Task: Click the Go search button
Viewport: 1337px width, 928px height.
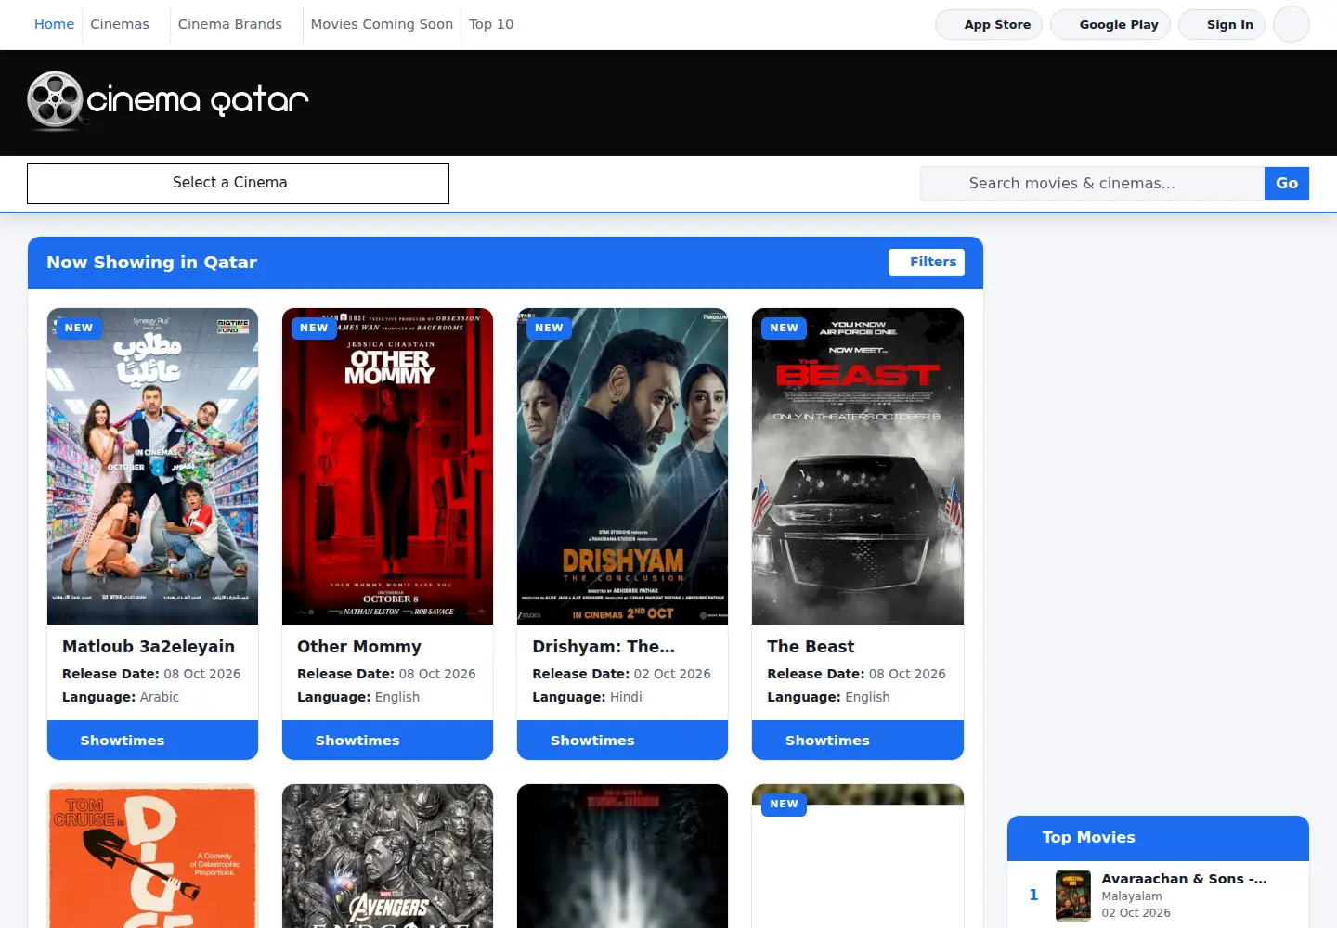Action: coord(1287,184)
